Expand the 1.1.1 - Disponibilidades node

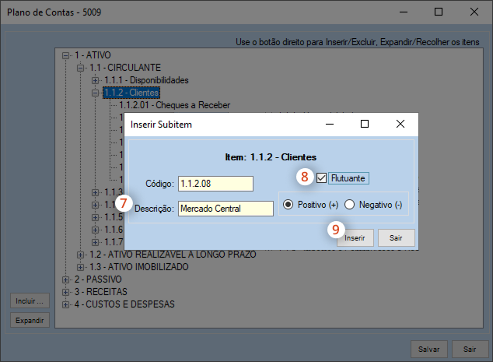click(x=96, y=80)
